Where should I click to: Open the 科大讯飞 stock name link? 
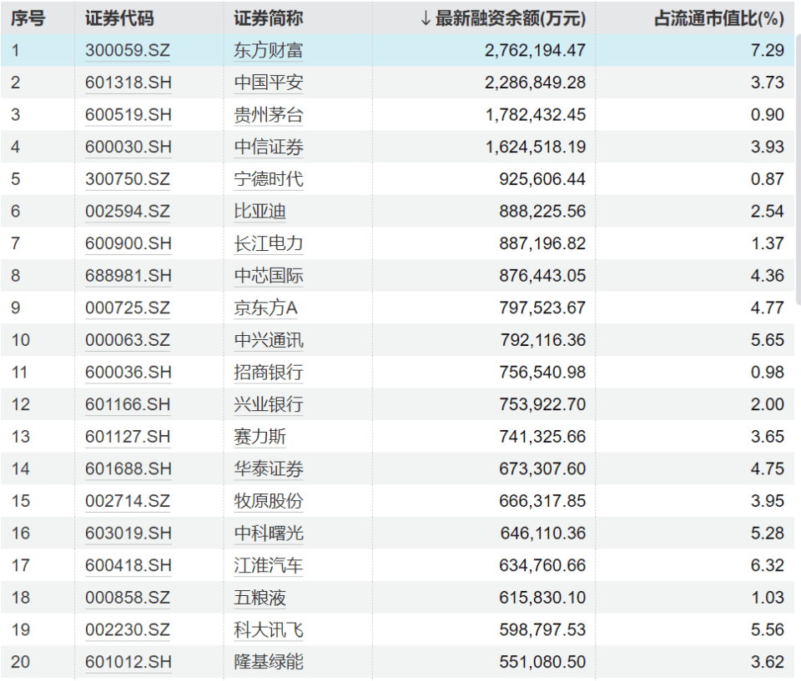click(x=269, y=629)
